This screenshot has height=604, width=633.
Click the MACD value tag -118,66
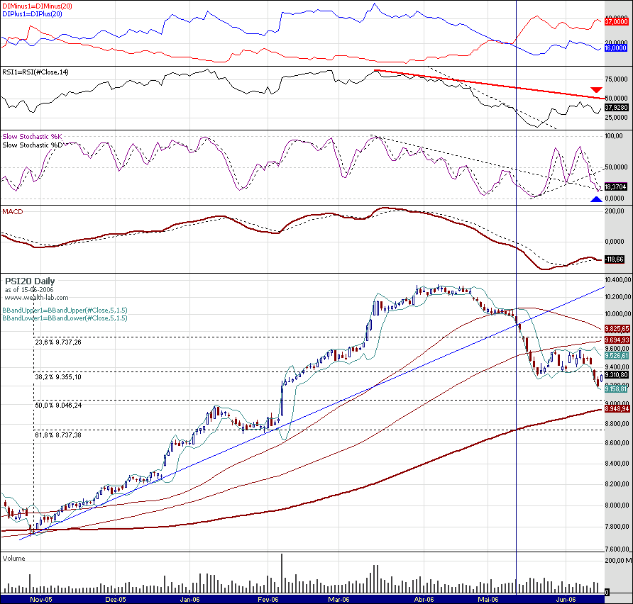[x=614, y=259]
